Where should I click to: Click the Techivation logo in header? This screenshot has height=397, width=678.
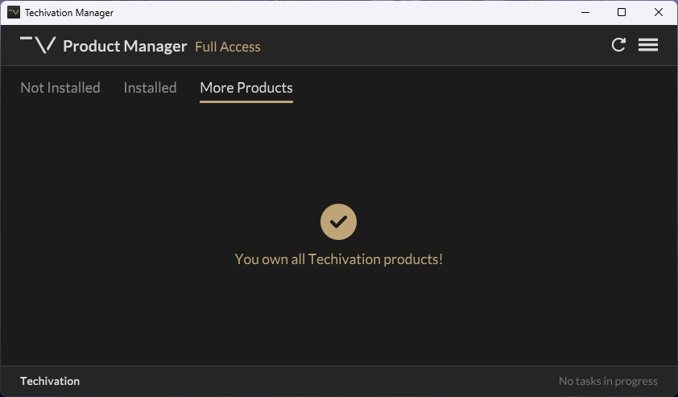pos(38,45)
